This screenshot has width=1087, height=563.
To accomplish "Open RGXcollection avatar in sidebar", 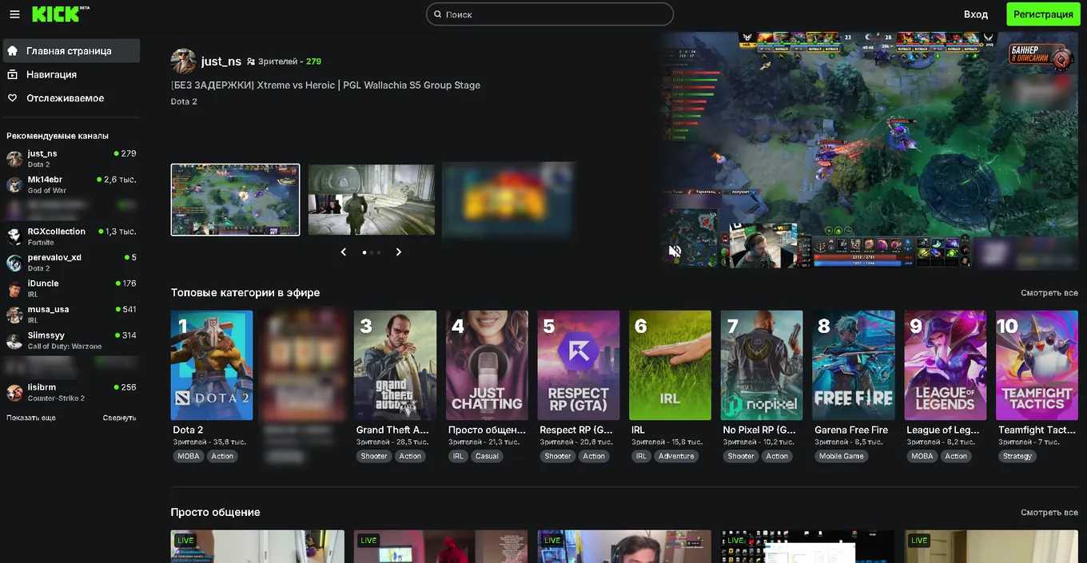I will 14,236.
